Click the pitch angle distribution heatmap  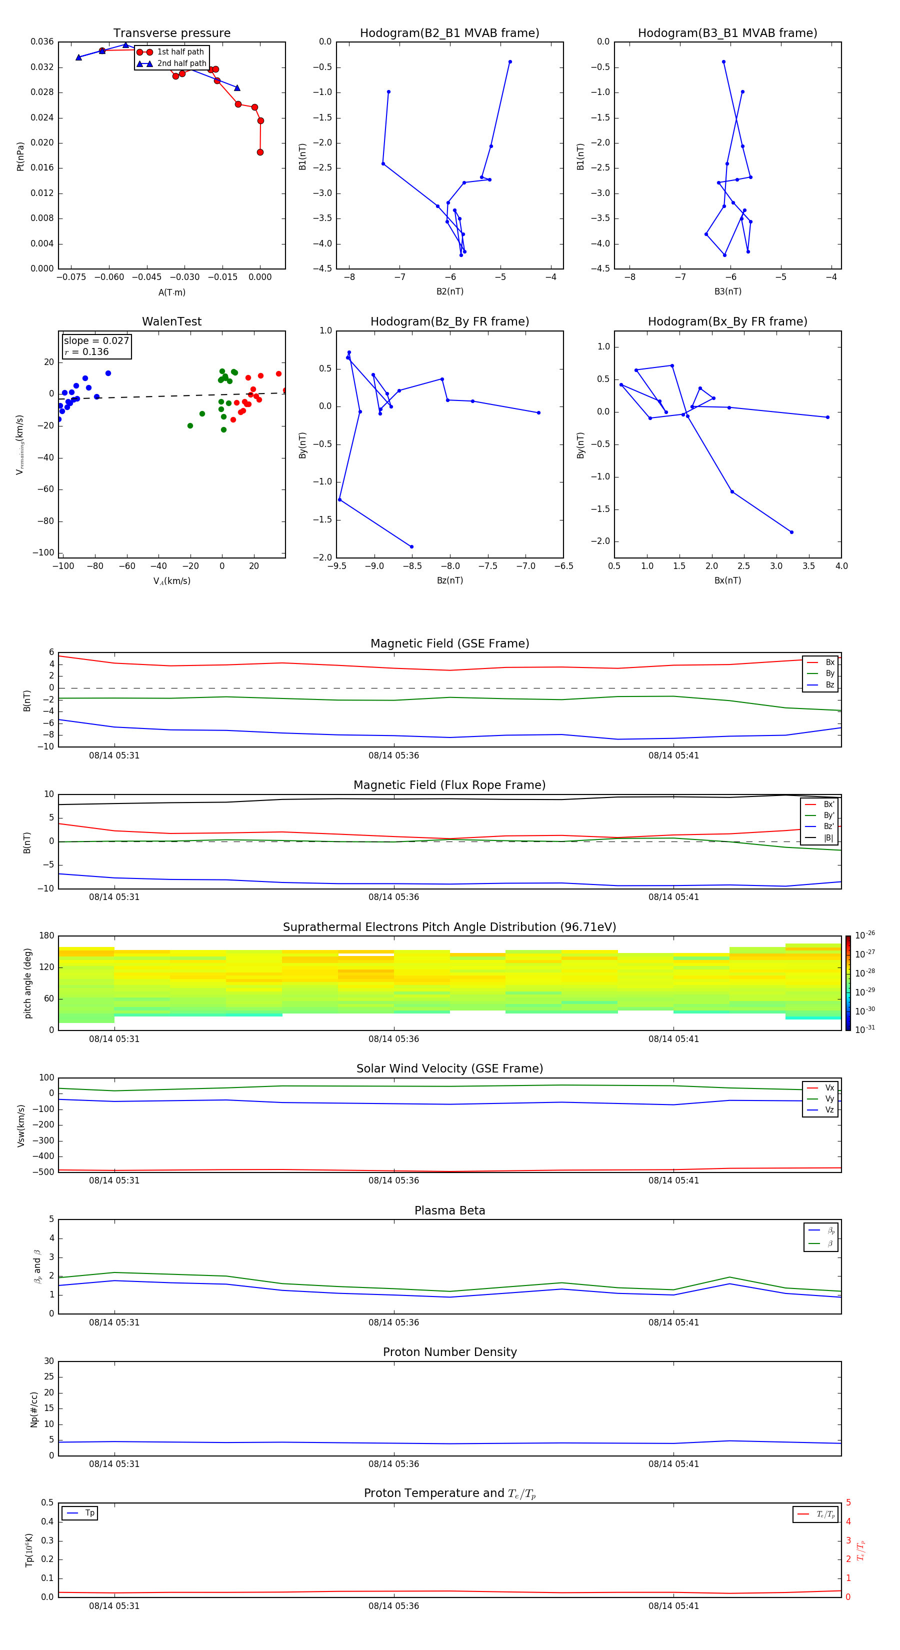point(449,983)
